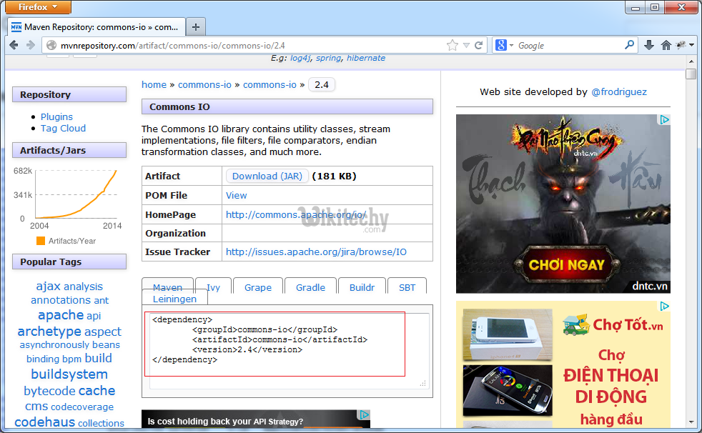
Task: Open the Tag Cloud link
Action: (63, 128)
